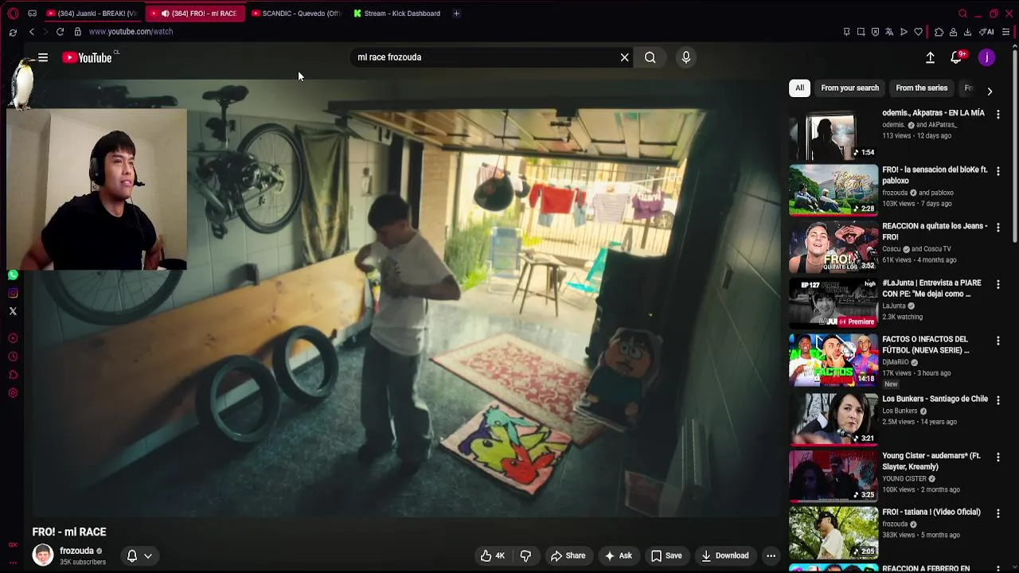This screenshot has width=1019, height=573.
Task: Select the From your search chip
Action: click(850, 88)
